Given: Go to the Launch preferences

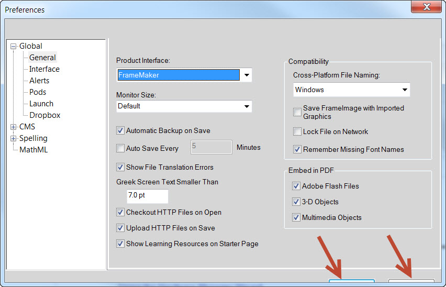Looking at the screenshot, I should [x=41, y=104].
